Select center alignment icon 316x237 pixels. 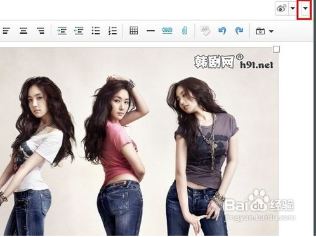(23, 31)
